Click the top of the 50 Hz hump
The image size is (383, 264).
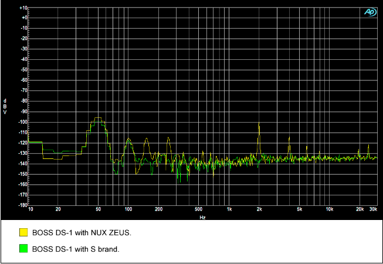(x=99, y=118)
